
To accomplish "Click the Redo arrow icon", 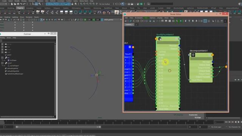I will tap(24, 4).
